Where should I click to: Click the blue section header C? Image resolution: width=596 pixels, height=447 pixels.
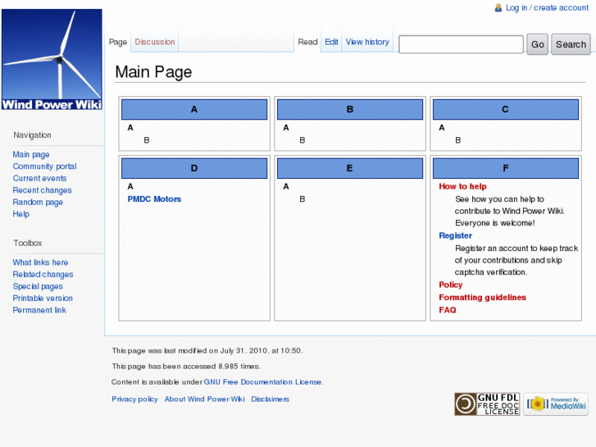point(506,110)
